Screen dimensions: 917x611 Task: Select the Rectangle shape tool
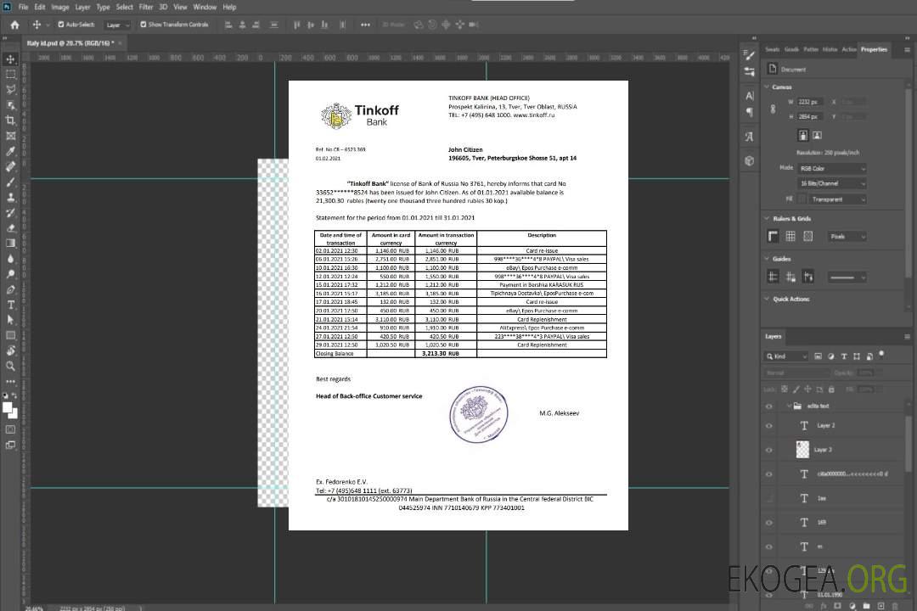10,335
